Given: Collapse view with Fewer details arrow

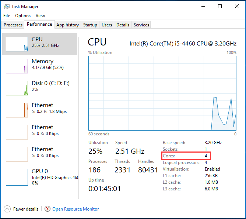Looking at the screenshot, I should 7,209.
